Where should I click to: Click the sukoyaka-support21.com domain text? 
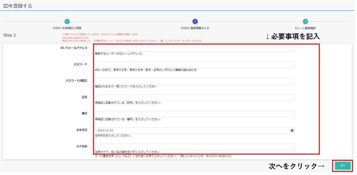[x=75, y=37]
